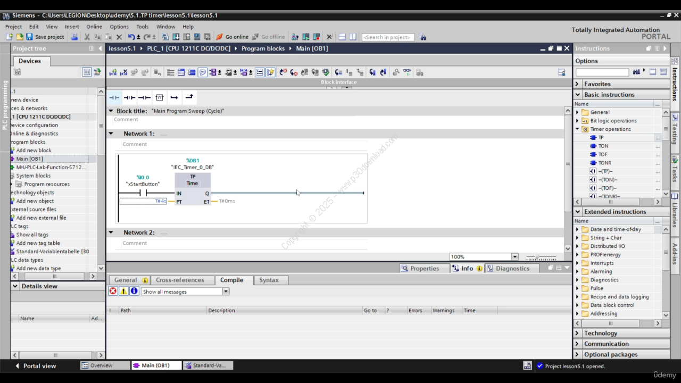Toggle the error messages filter
Screen dimensions: 681x383
[113, 291]
